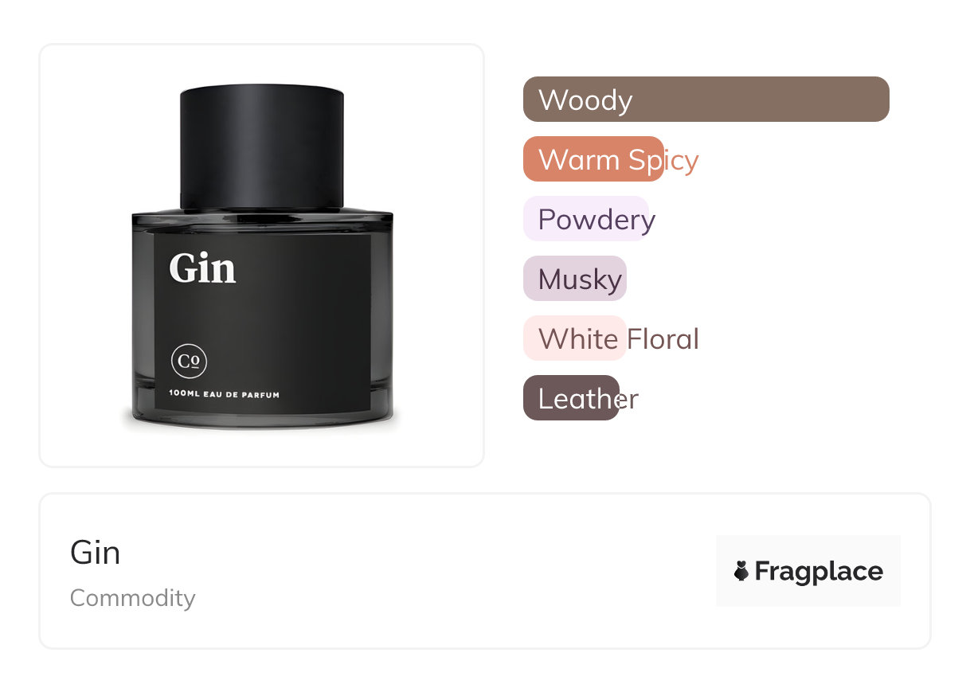970x688 pixels.
Task: Open the Gin perfume bottle image
Action: pos(262,257)
